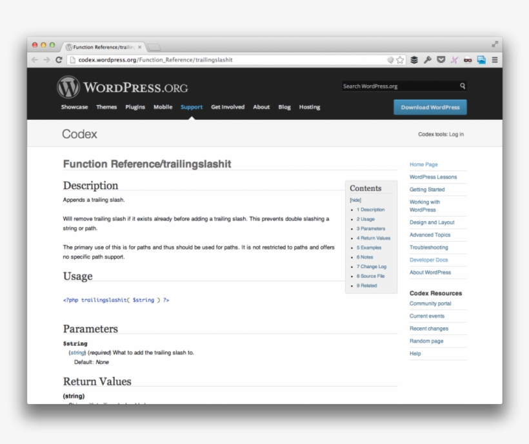Click the WordPress.org logo in the header
The width and height of the screenshot is (529, 444).
pos(119,85)
